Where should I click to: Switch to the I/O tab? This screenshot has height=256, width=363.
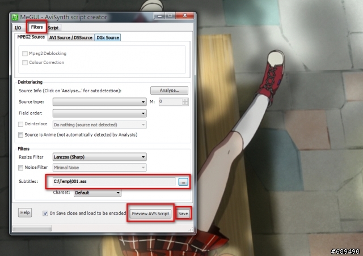coord(18,28)
